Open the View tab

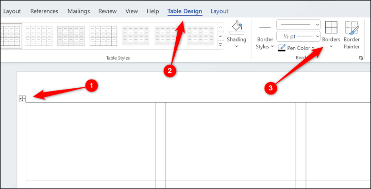[131, 11]
